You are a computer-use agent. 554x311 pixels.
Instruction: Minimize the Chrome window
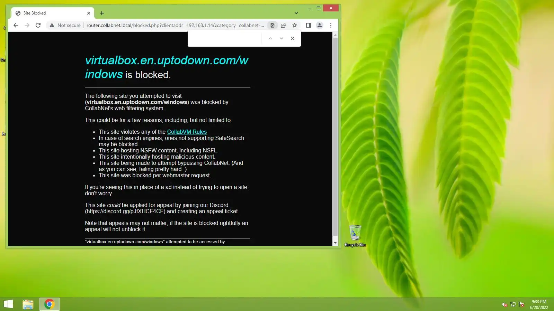309,8
